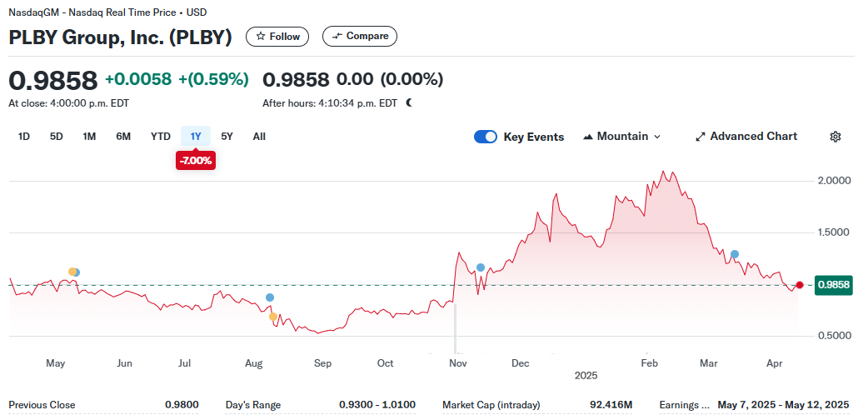Select the All time range
The width and height of the screenshot is (858, 415).
pos(259,137)
